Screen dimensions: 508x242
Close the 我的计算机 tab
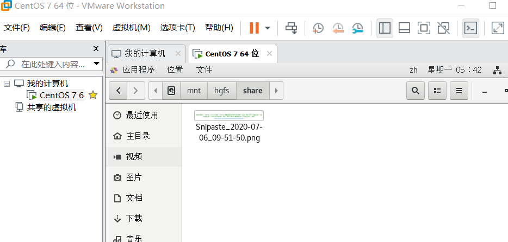pyautogui.click(x=178, y=54)
